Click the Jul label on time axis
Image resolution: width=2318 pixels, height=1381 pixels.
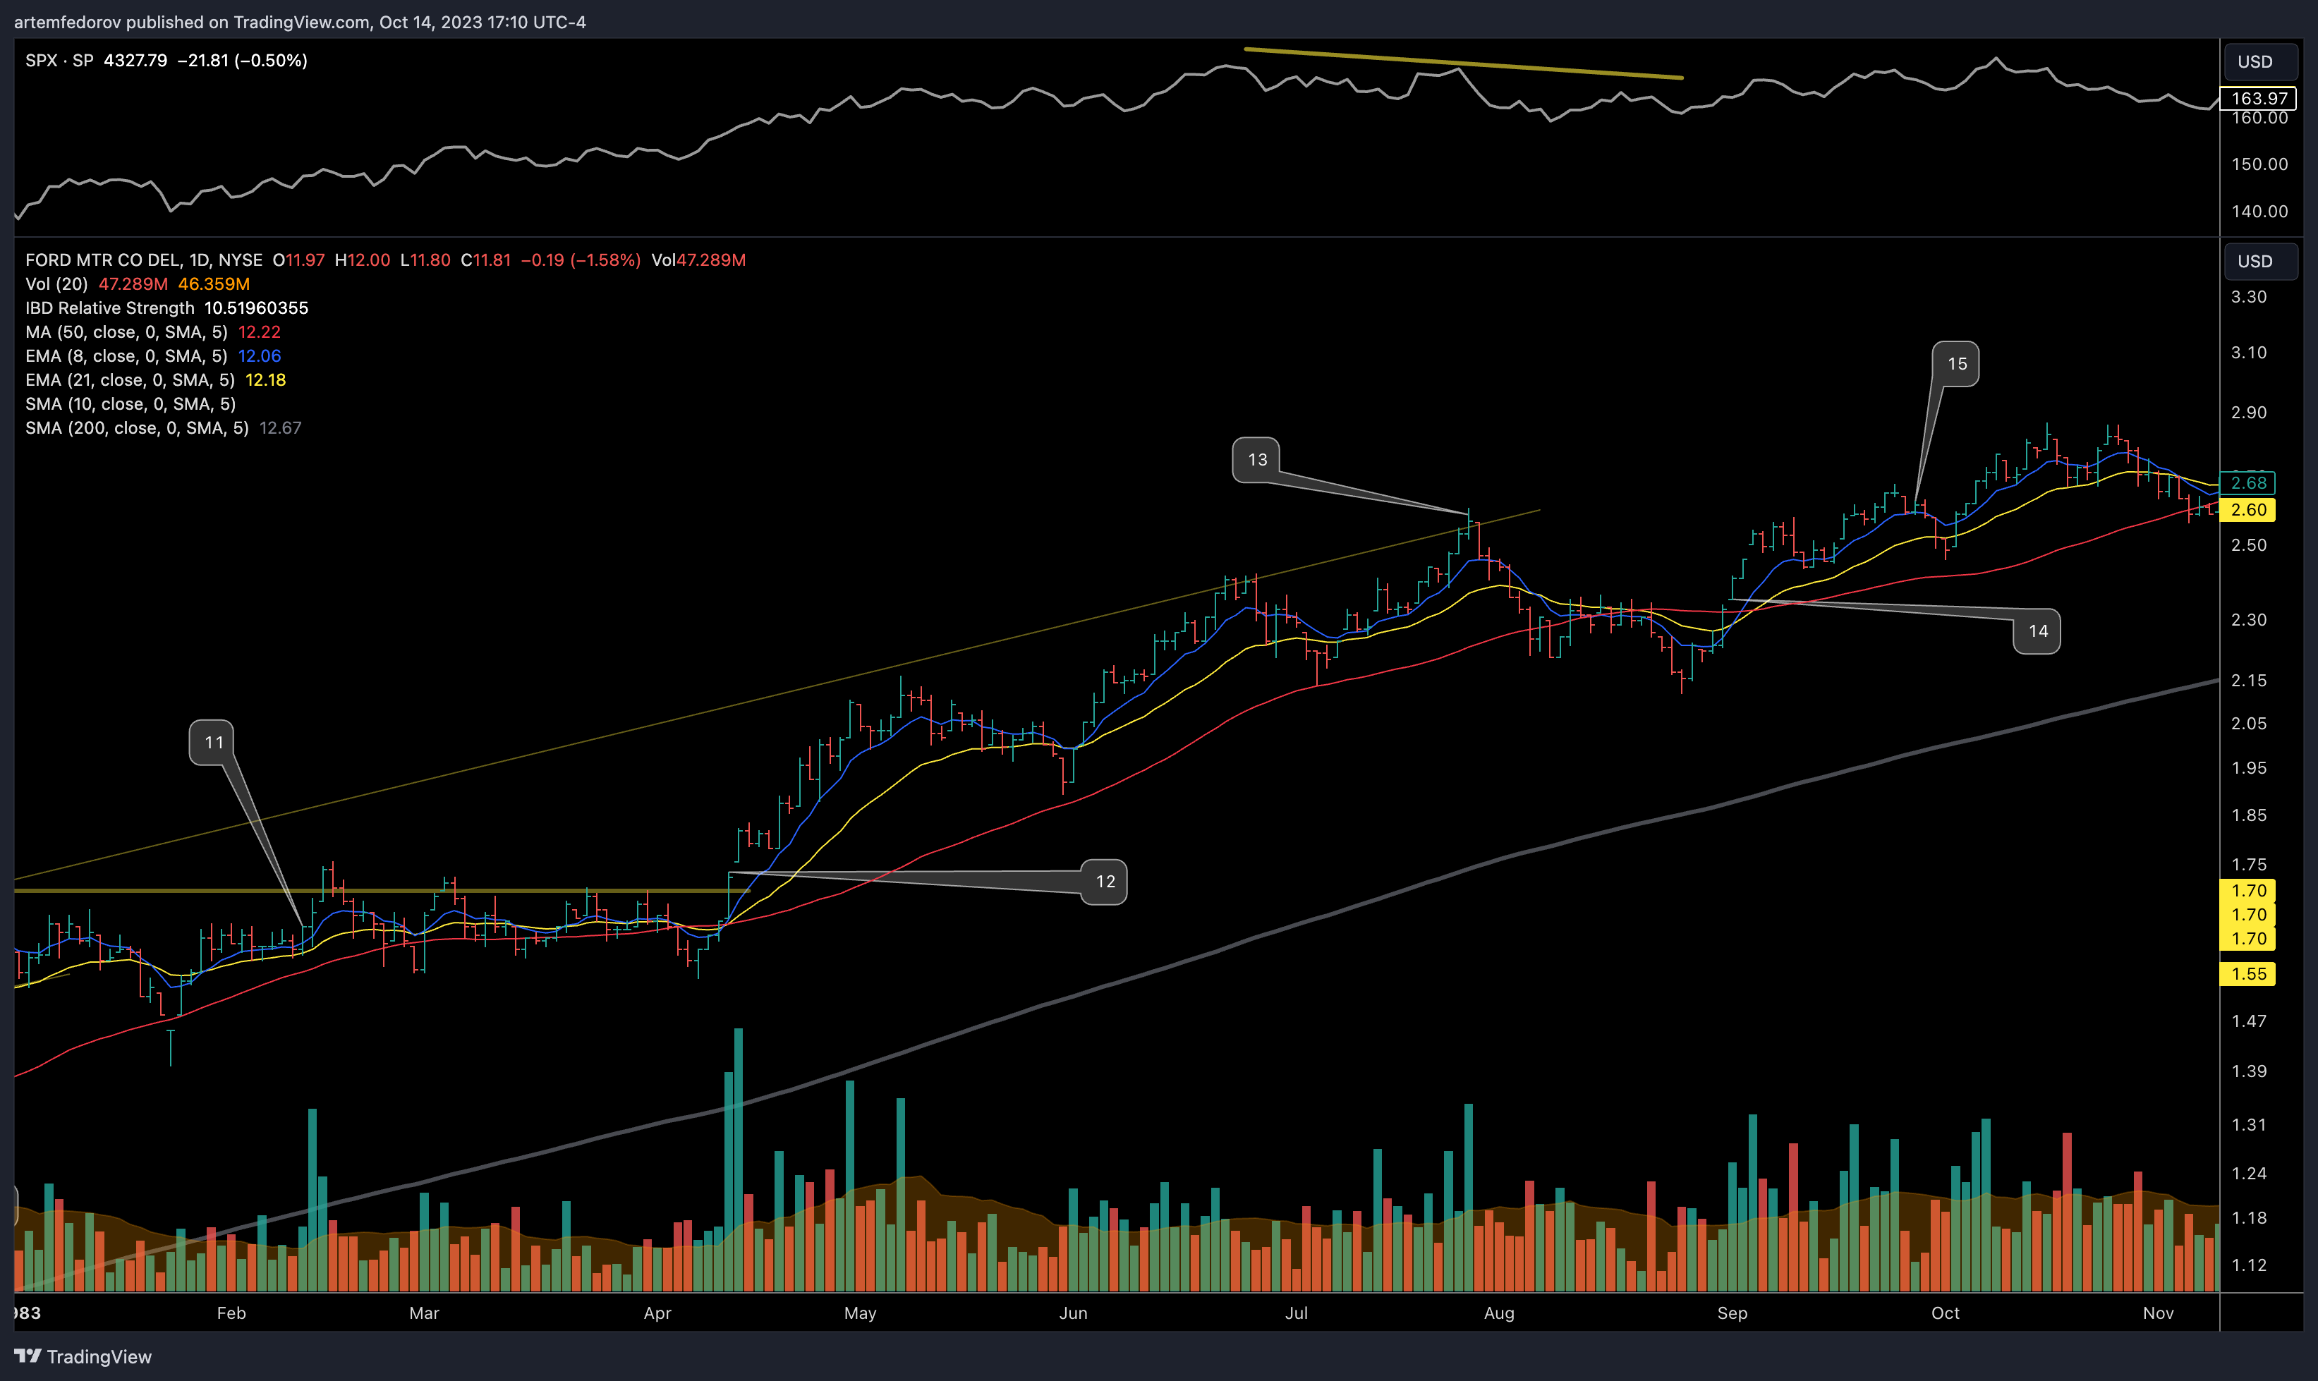click(x=1295, y=1313)
